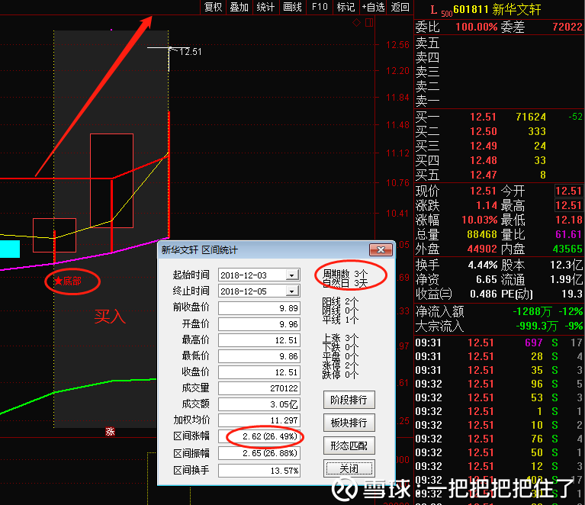This screenshot has width=585, height=505.
Task: Click the 涨幅 10.03% value
Action: pos(480,220)
